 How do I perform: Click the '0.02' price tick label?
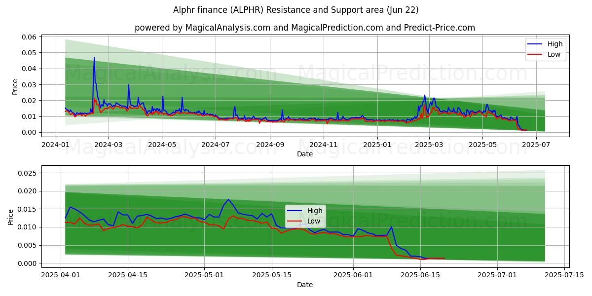pos(30,101)
